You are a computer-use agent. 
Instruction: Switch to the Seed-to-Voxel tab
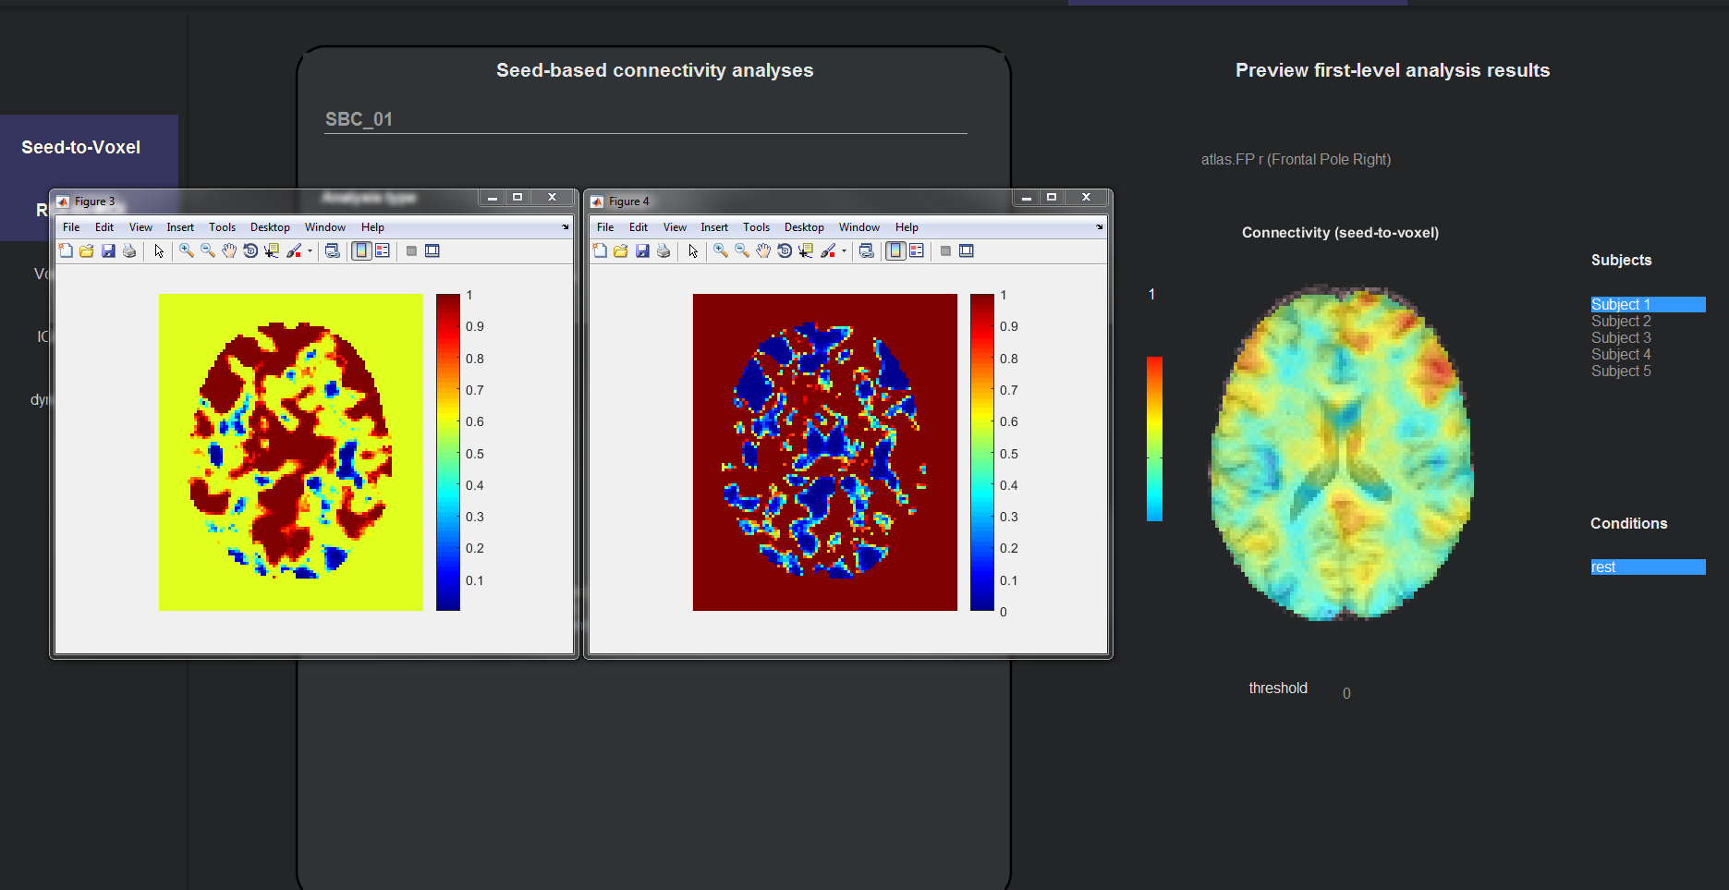pos(81,147)
